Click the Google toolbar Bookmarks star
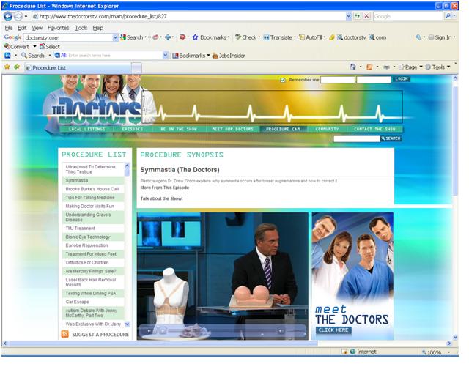The image size is (469, 375). point(196,37)
